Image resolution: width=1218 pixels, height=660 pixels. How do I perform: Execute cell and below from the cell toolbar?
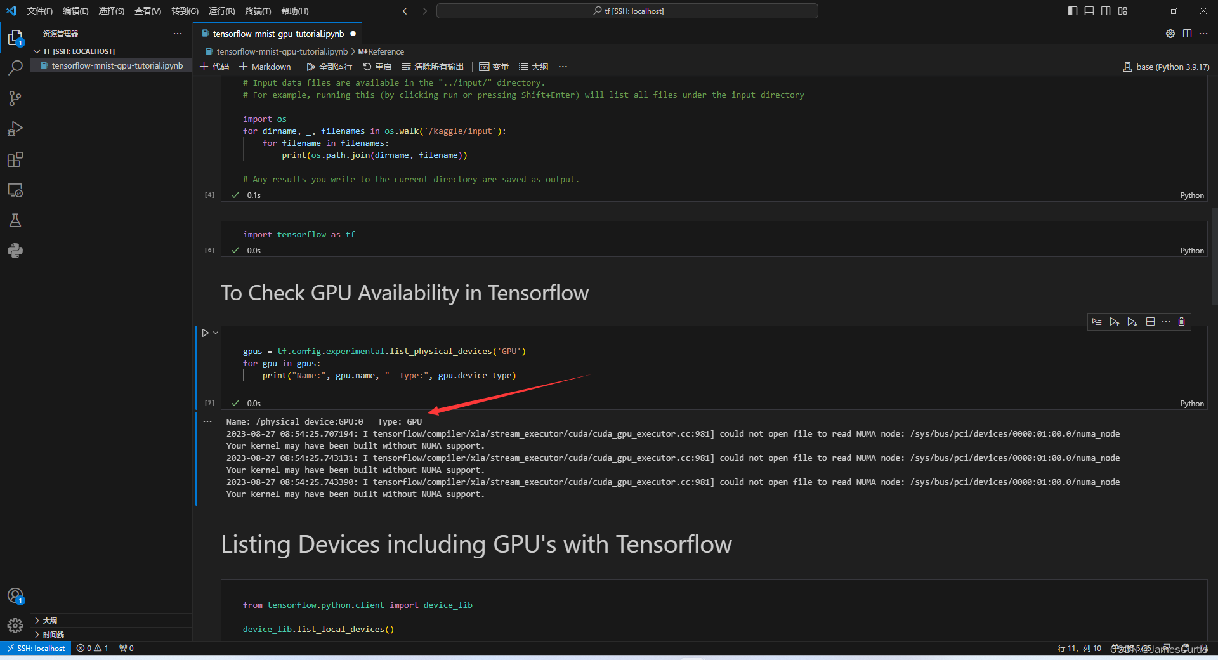point(1132,322)
